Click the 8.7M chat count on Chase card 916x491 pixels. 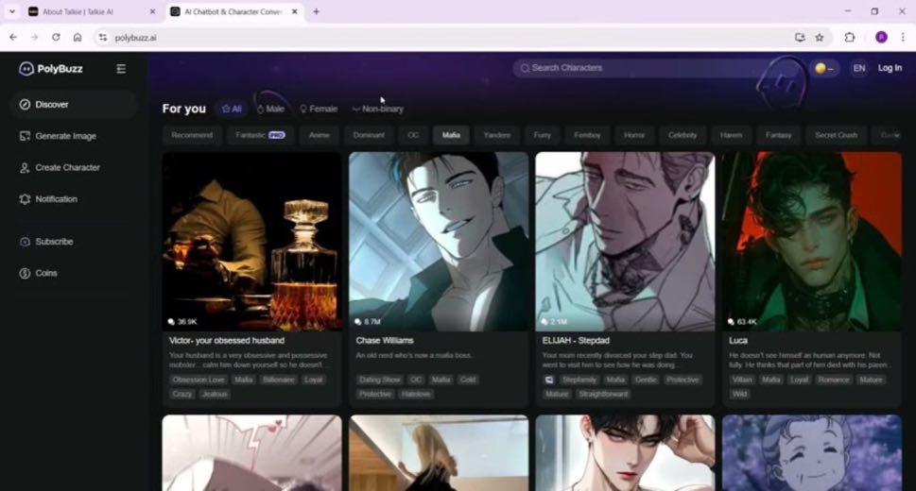point(368,322)
